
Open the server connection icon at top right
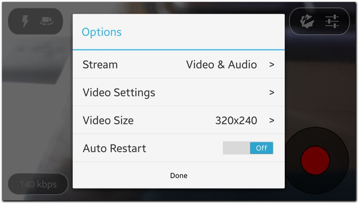(x=307, y=21)
